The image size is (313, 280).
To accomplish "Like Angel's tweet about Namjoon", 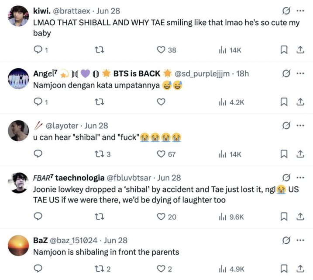I will click(x=161, y=102).
